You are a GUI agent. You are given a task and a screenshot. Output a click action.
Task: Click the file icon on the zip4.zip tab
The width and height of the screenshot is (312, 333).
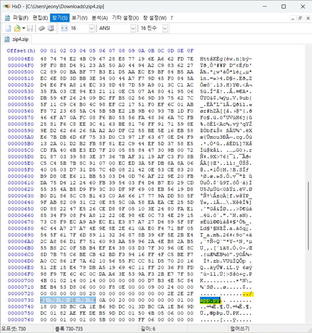7,38
